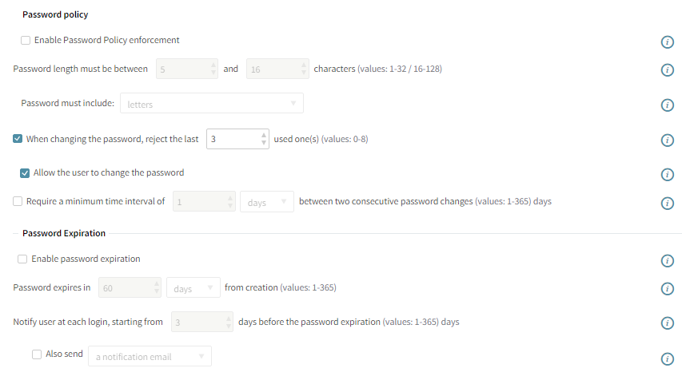Enable the Also send checkbox
Image resolution: width=682 pixels, height=376 pixels.
[x=37, y=354]
